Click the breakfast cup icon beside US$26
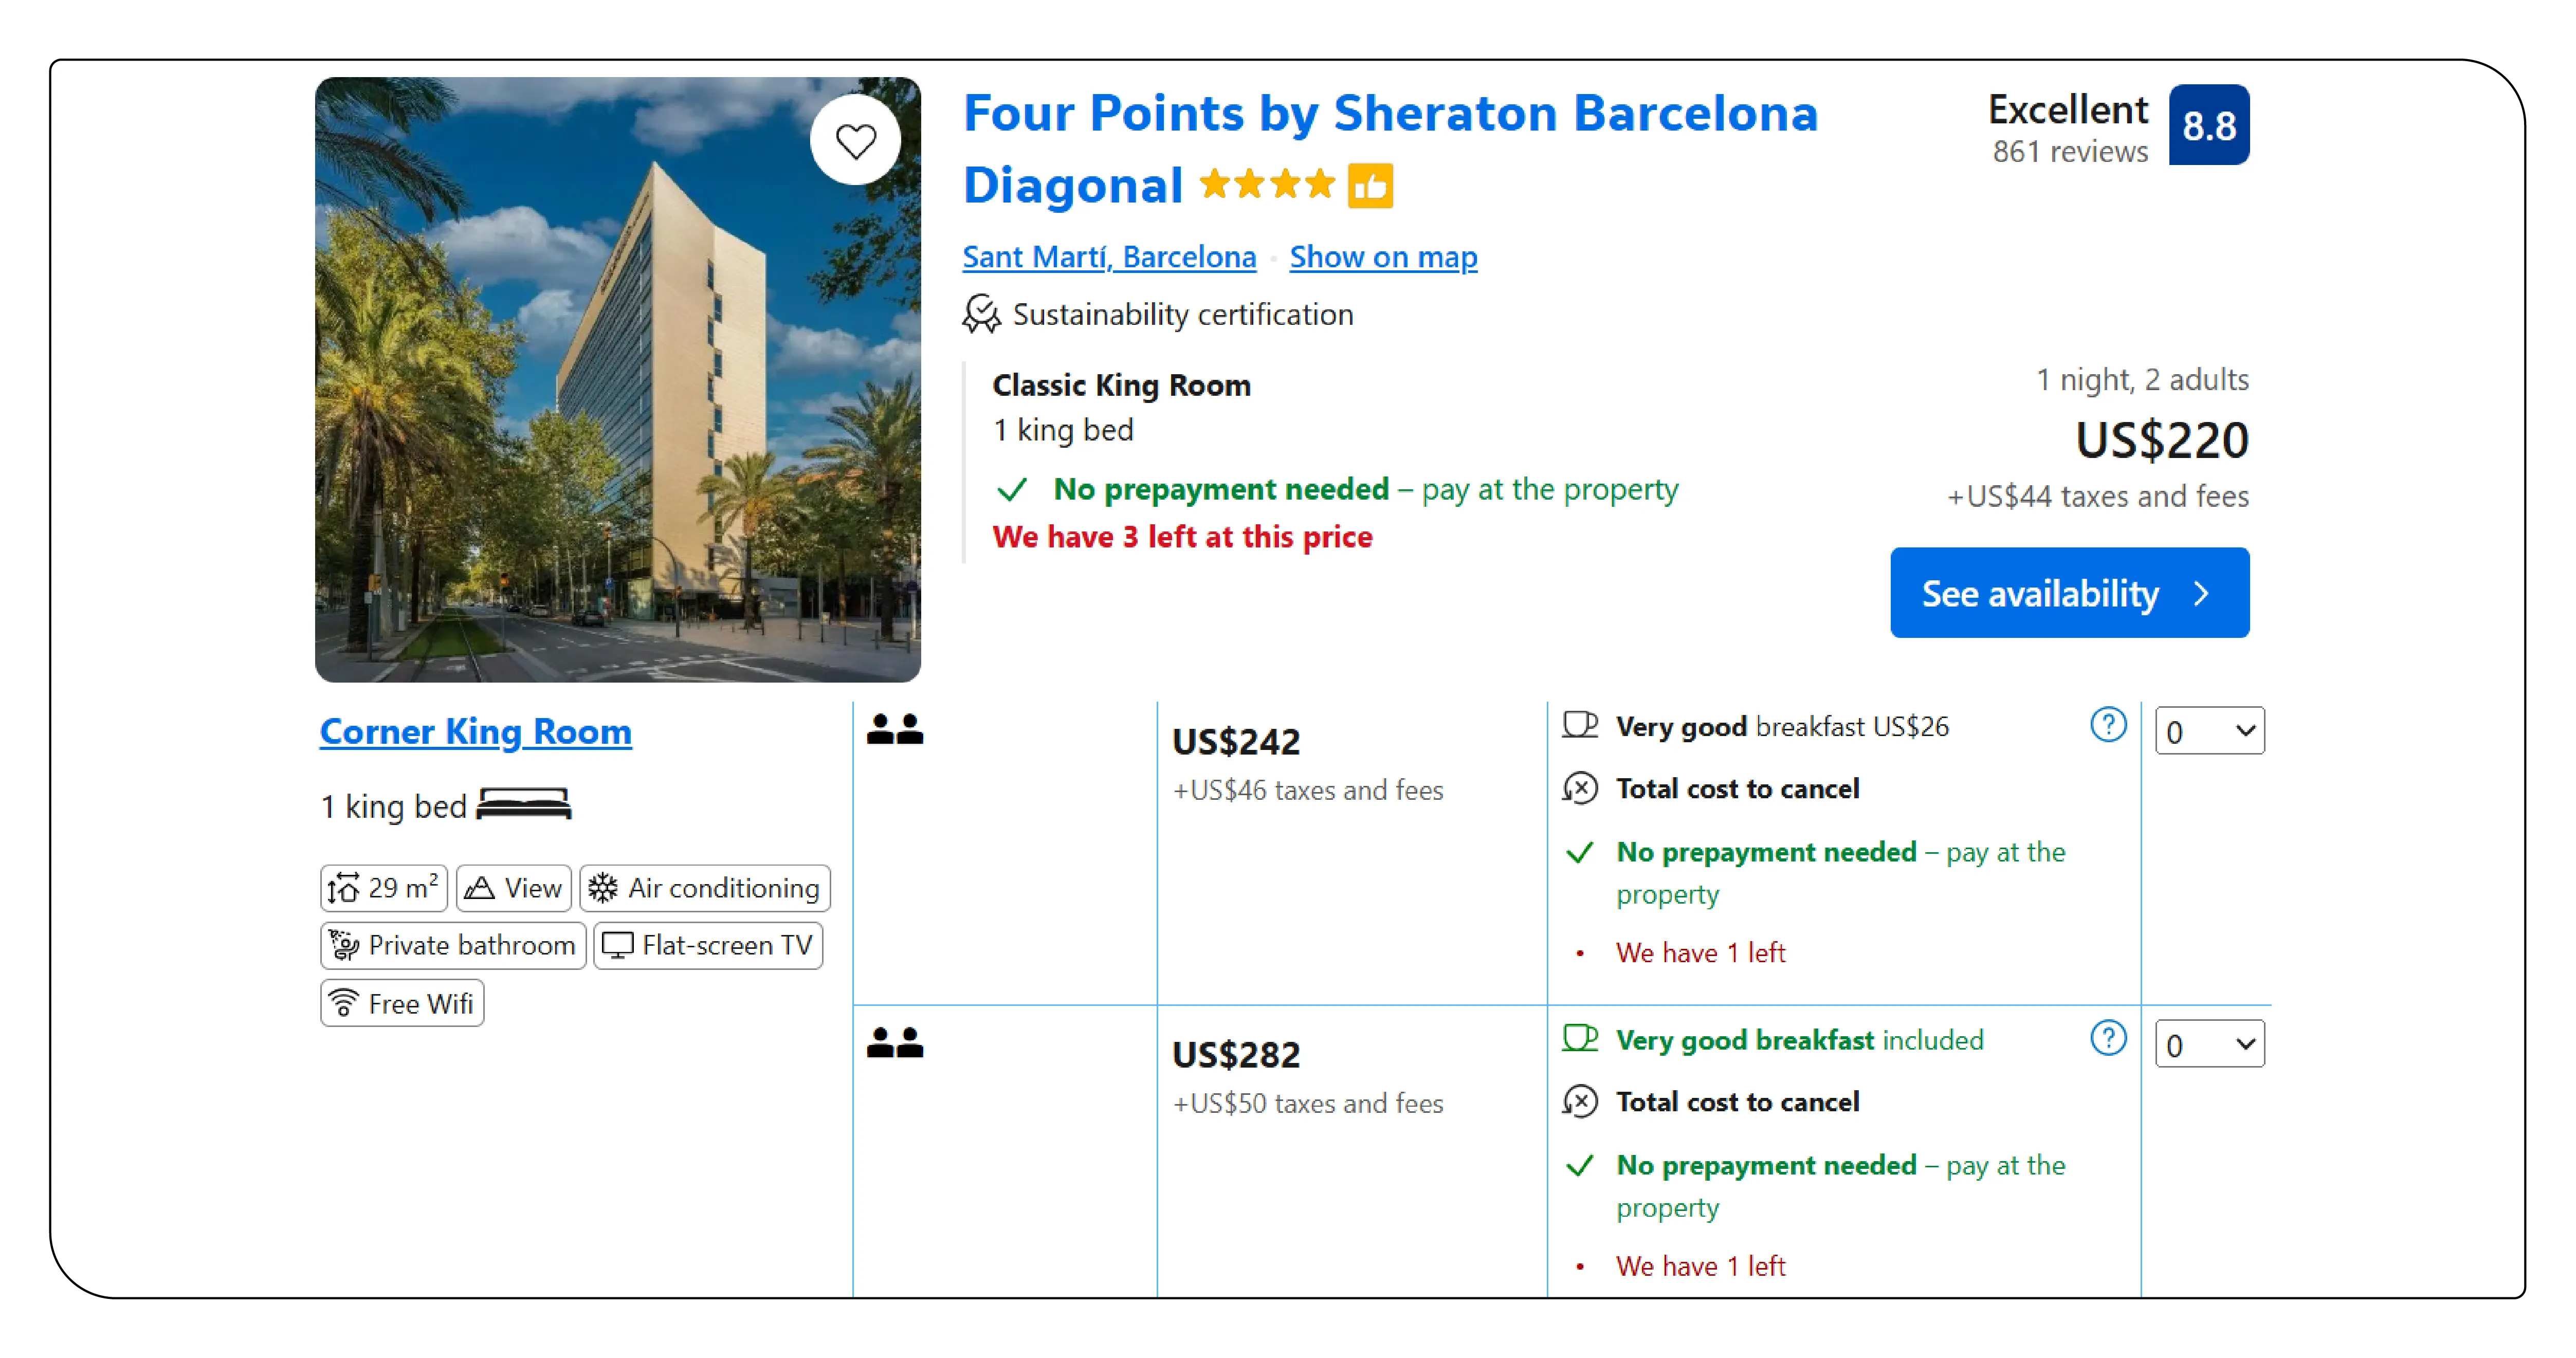This screenshot has width=2576, height=1358. click(x=1580, y=725)
